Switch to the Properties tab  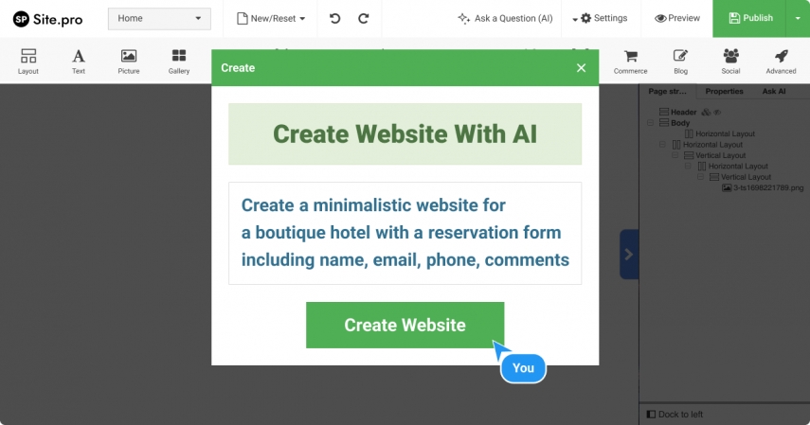point(724,92)
